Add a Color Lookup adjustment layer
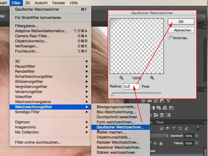The height and width of the screenshot is (156, 208). click(x=171, y=108)
